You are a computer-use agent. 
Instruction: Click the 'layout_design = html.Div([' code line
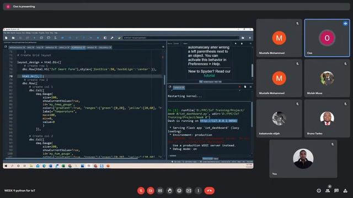click(39, 62)
